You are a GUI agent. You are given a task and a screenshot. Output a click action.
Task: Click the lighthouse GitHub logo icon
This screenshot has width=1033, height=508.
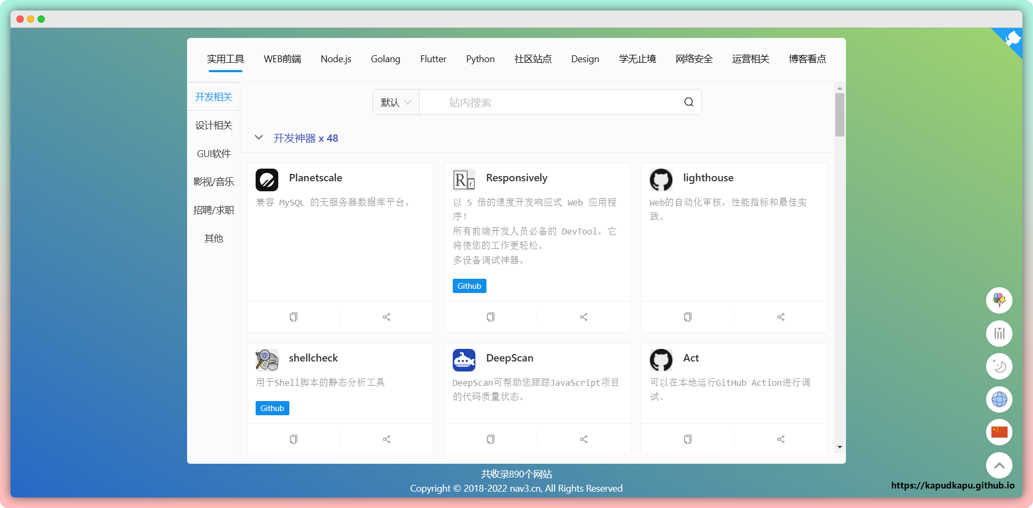pyautogui.click(x=661, y=180)
